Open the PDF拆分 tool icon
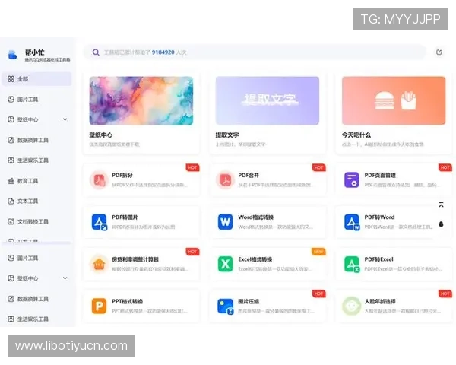This screenshot has height=365, width=456. tap(100, 180)
